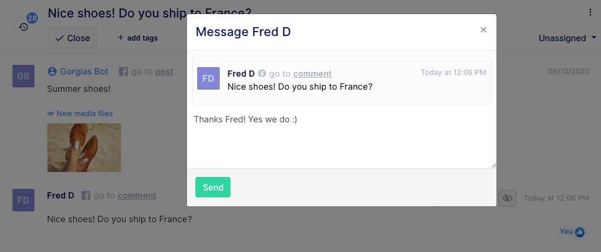Screen dimensions: 601x252
Task: Click the Facebook icon in modal comment
Action: coord(262,73)
